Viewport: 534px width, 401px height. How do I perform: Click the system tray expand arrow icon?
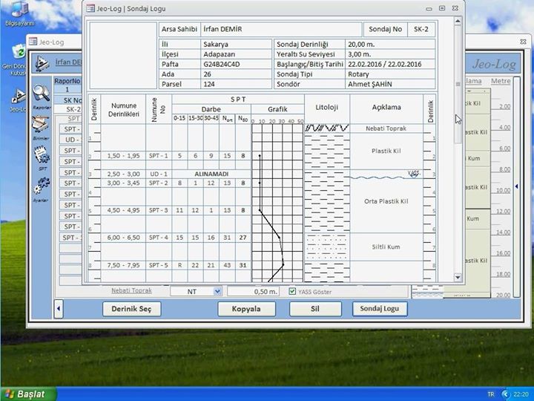[506, 394]
